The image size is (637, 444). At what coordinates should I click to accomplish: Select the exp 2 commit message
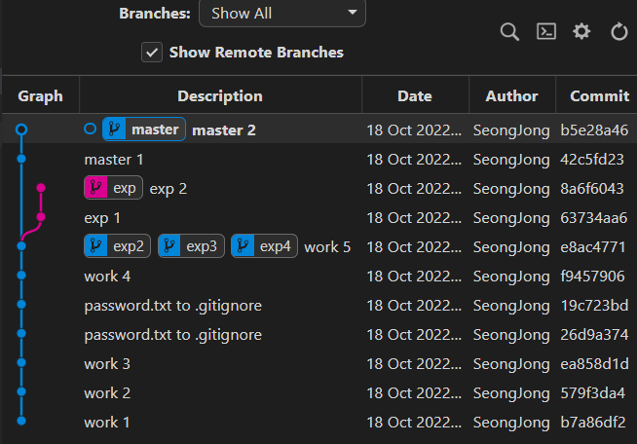[169, 189]
